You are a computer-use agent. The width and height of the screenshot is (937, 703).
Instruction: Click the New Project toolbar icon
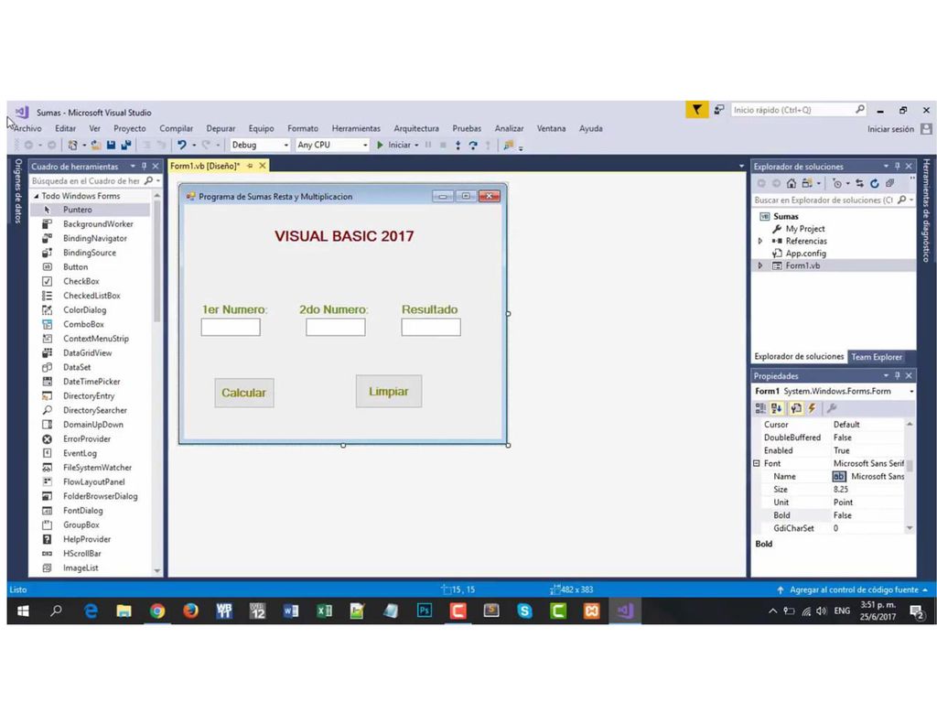click(73, 145)
